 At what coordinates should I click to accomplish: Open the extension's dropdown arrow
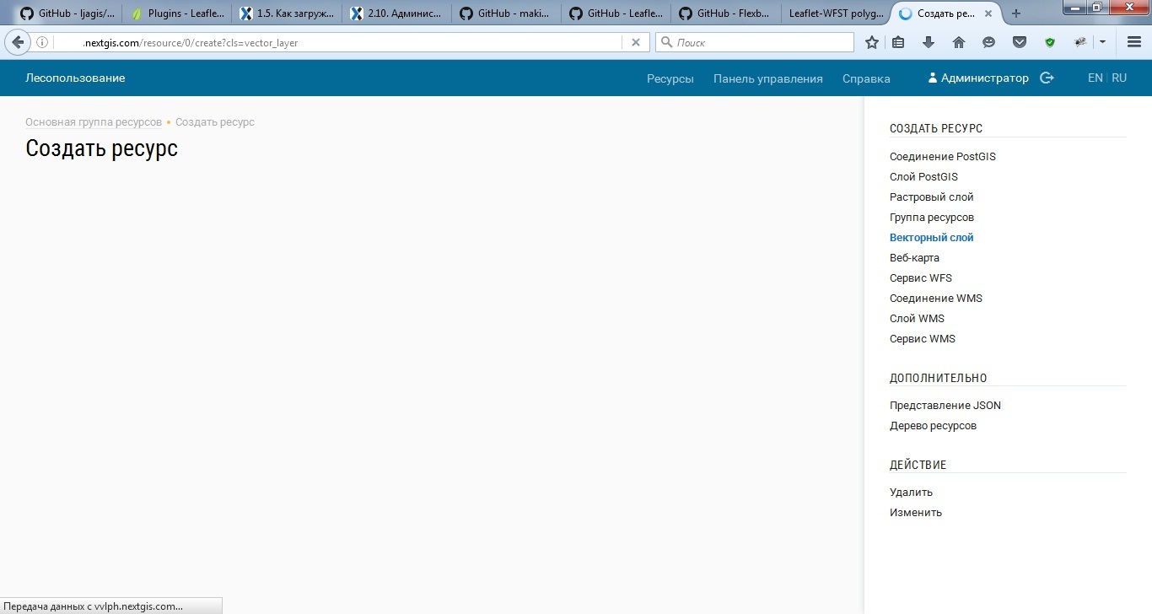pos(1101,42)
